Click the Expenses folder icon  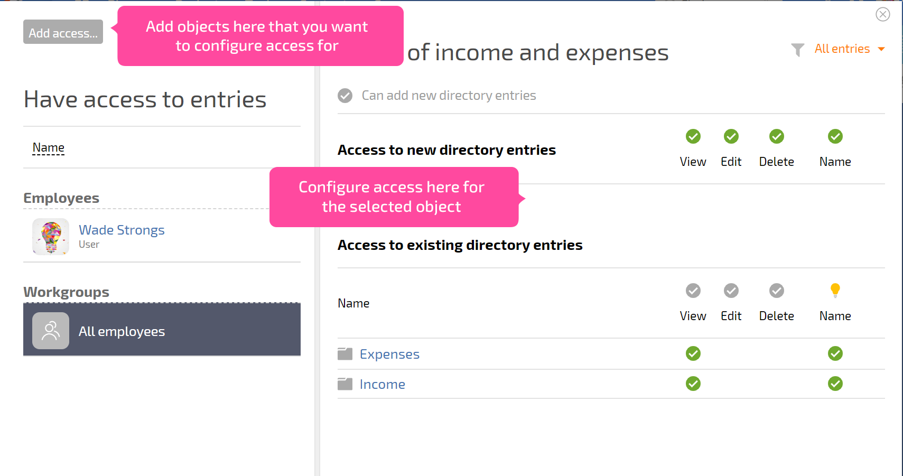pos(345,353)
